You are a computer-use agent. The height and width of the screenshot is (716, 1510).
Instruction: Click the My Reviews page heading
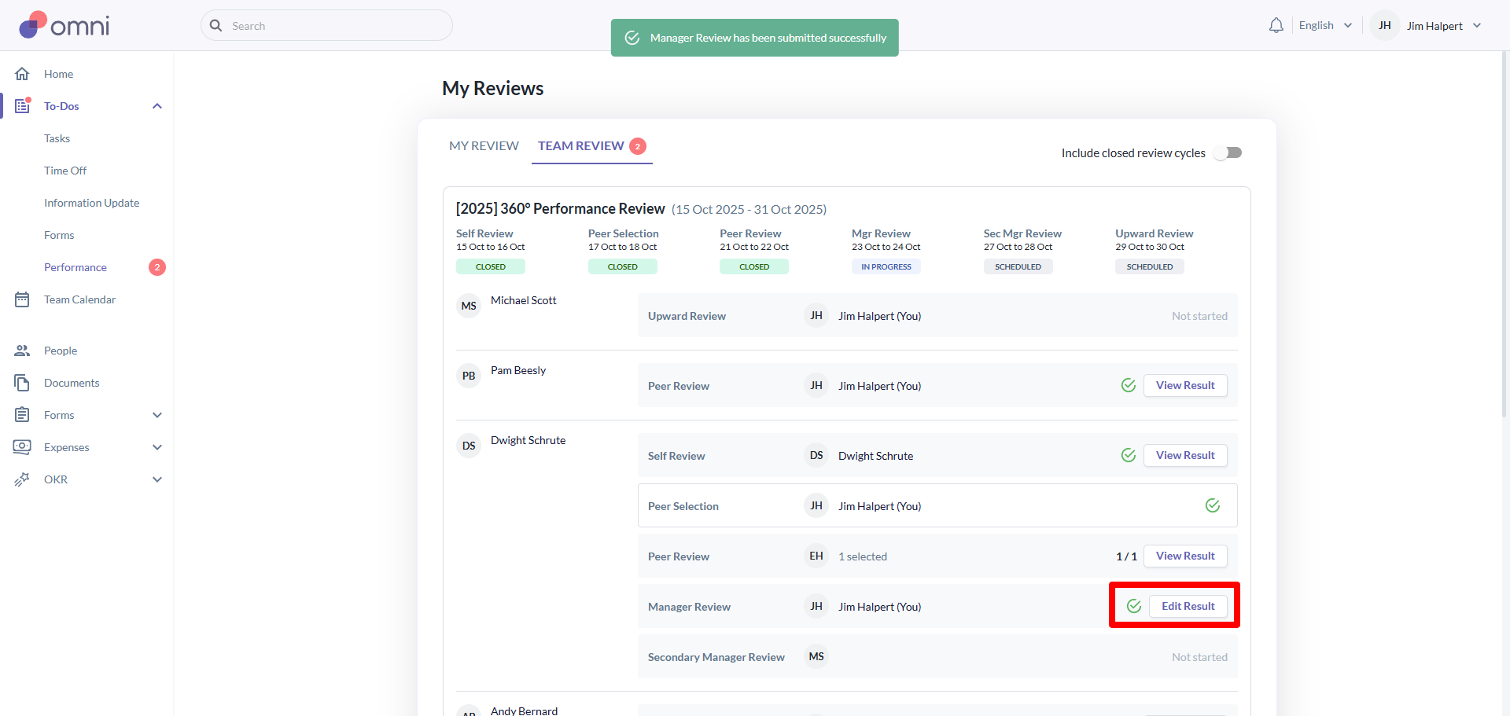pyautogui.click(x=492, y=88)
